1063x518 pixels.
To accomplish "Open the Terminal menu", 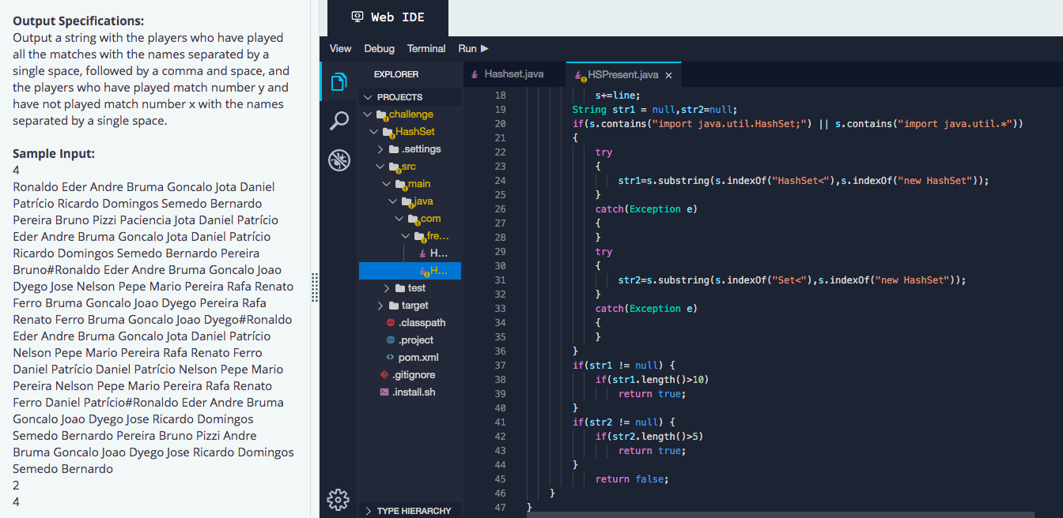I will 426,48.
